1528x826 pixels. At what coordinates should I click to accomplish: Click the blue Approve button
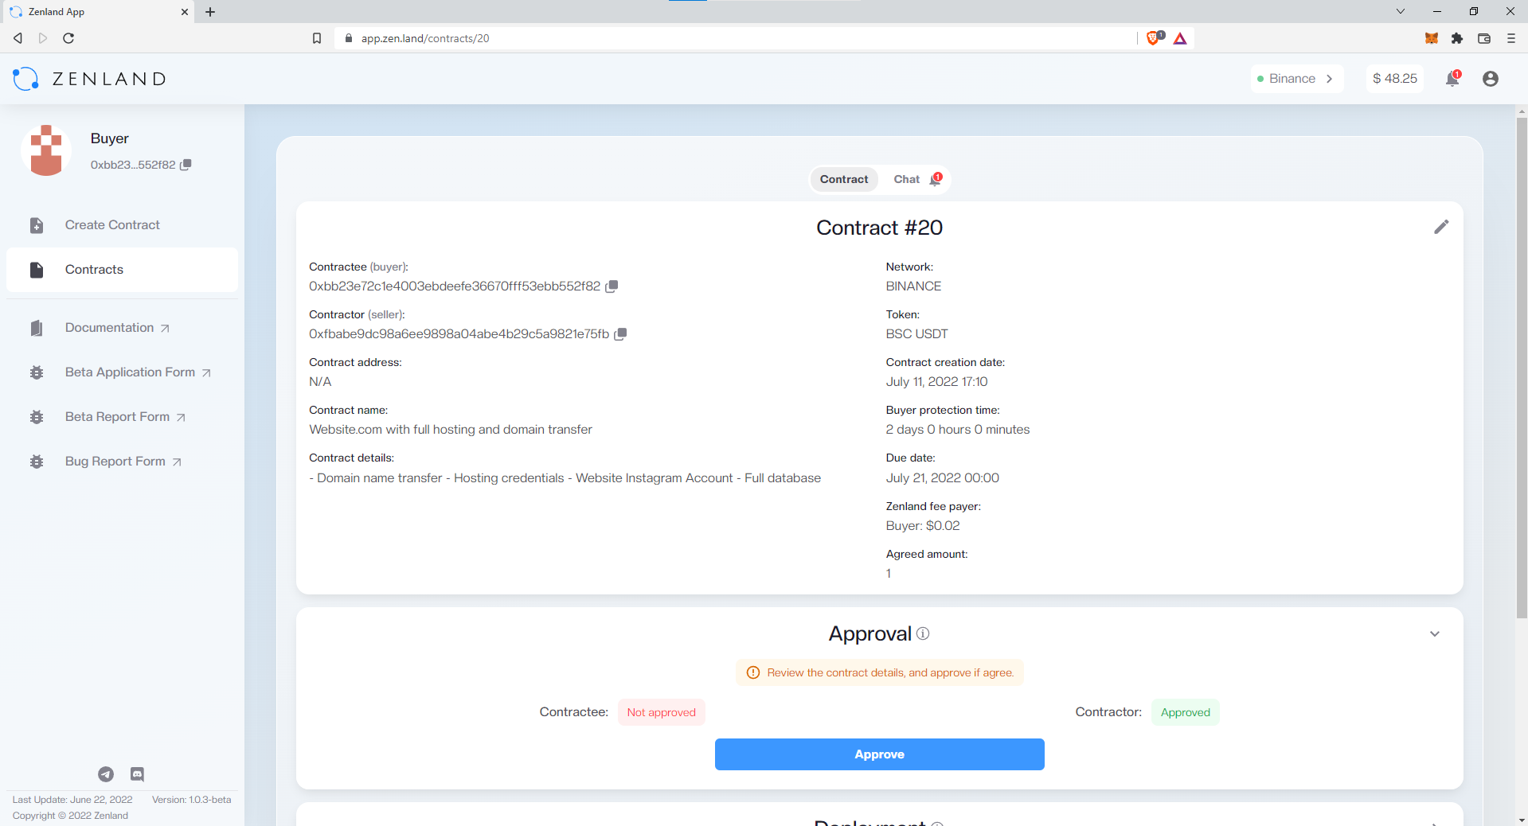point(879,754)
